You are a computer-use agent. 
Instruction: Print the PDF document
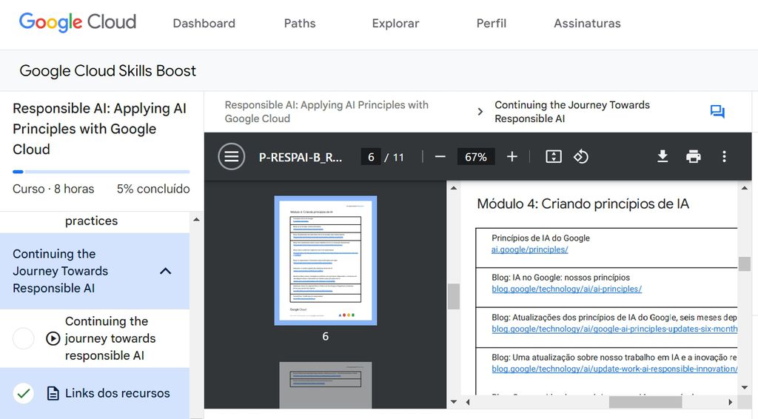[693, 157]
